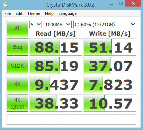
Task: Click the Seq write result 51.14
Action: pos(110,47)
